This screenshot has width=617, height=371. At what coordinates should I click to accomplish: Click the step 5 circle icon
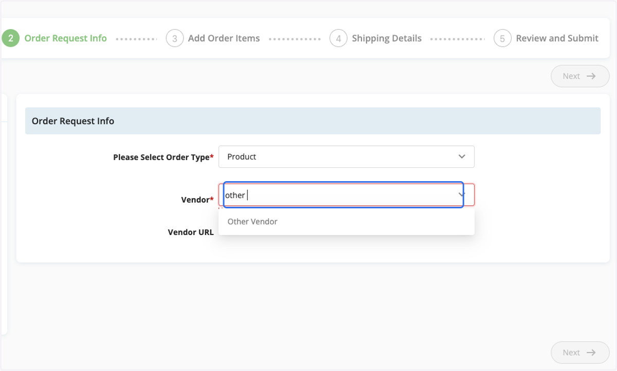pos(502,38)
